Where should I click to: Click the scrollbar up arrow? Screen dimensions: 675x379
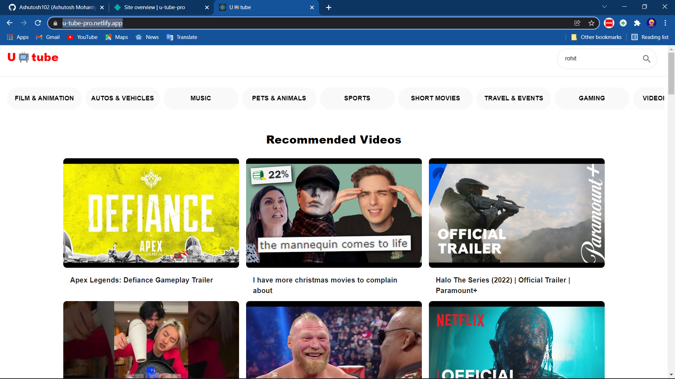click(x=671, y=49)
